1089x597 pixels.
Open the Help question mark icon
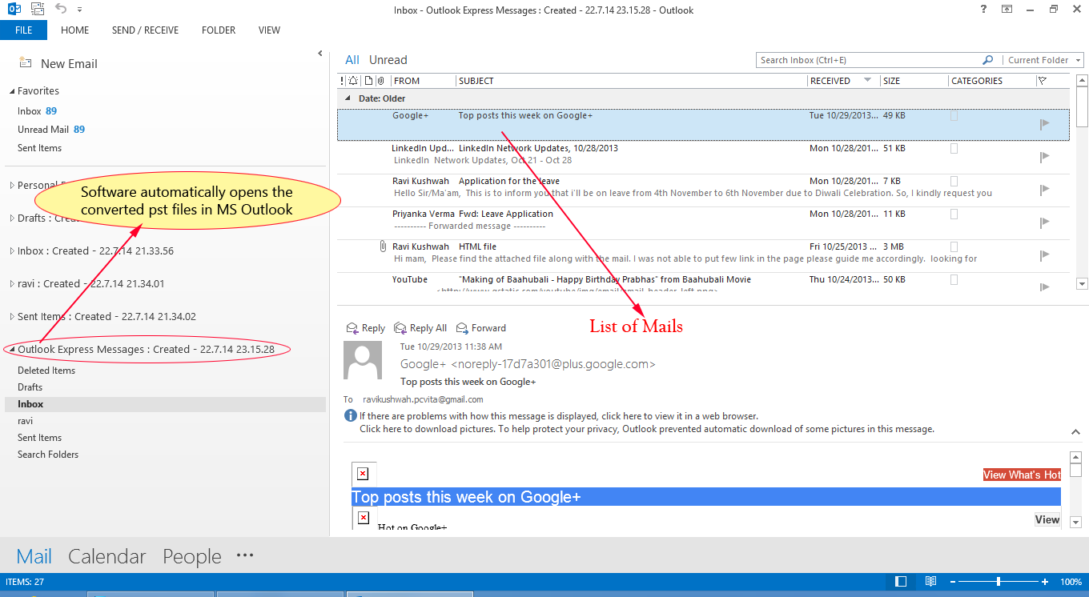tap(983, 10)
